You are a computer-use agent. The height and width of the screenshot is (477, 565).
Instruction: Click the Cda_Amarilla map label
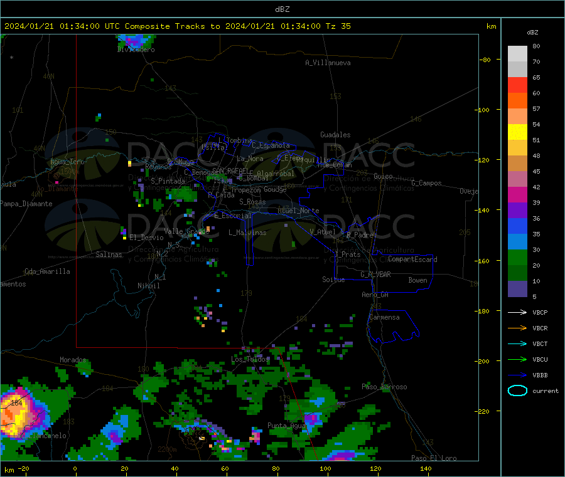47,271
